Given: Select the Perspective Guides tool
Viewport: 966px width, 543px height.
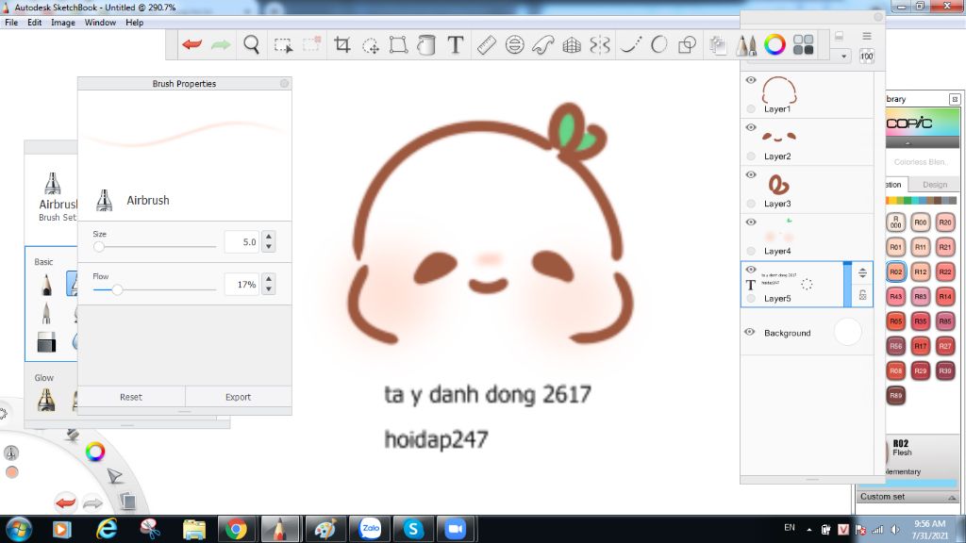Looking at the screenshot, I should click(572, 45).
